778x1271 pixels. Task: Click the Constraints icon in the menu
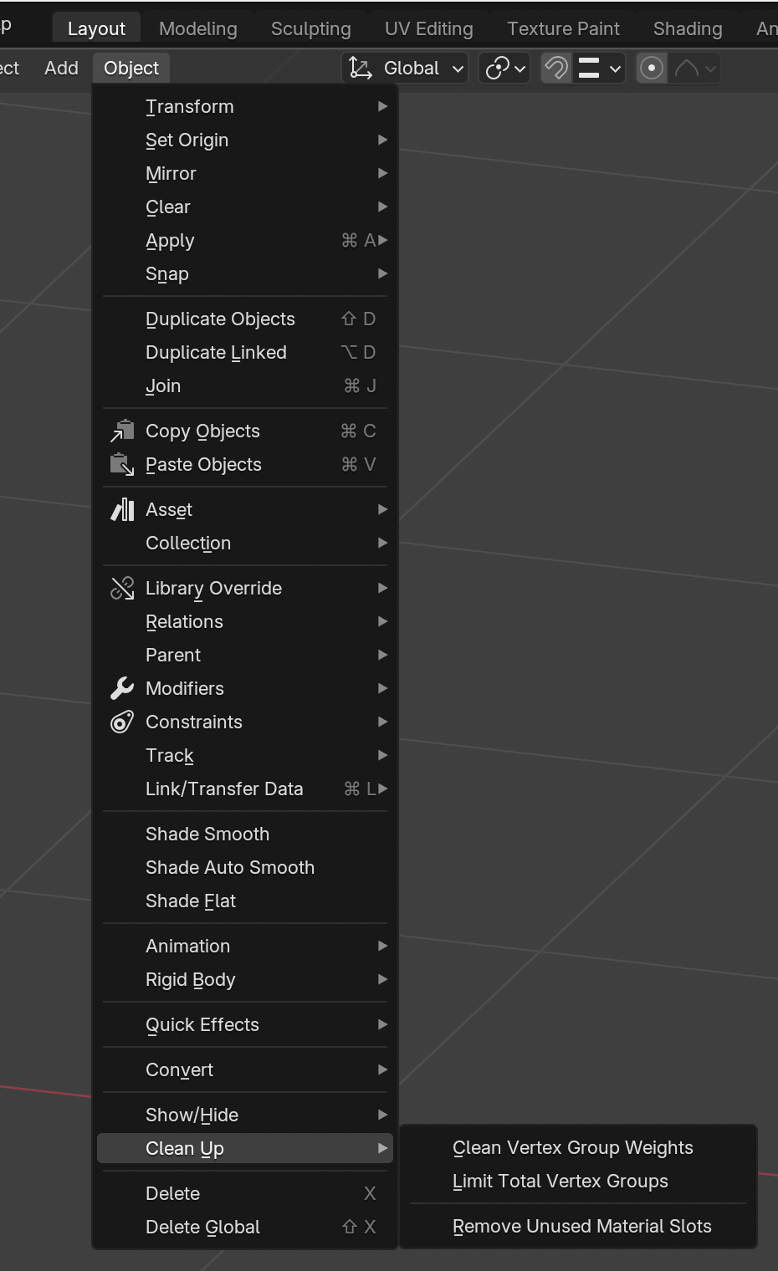(122, 722)
